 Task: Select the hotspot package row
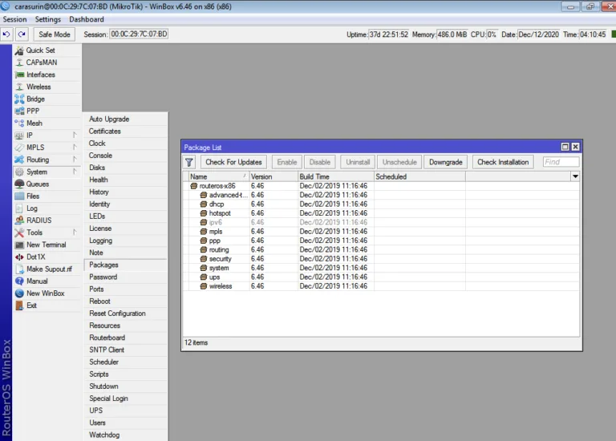220,213
